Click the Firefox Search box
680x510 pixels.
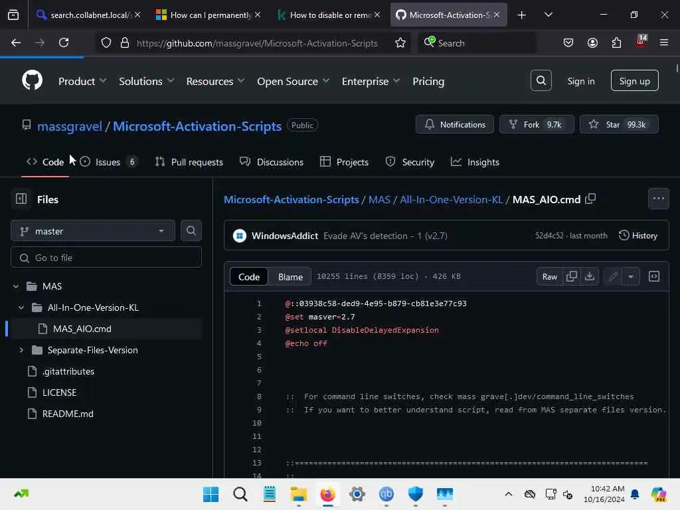click(477, 42)
